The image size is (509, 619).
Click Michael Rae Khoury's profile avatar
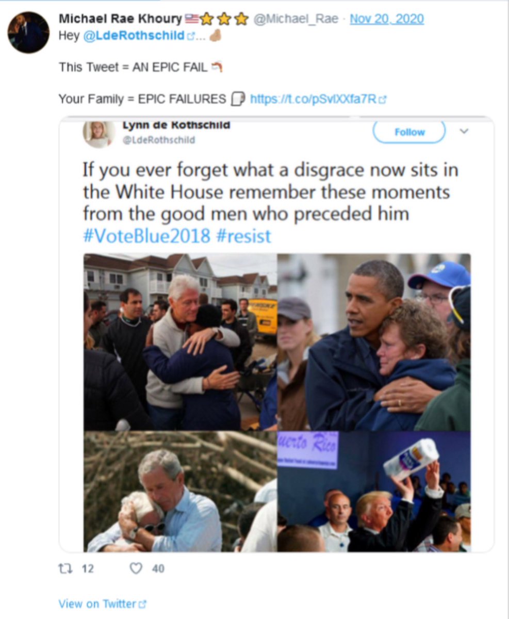(x=28, y=32)
